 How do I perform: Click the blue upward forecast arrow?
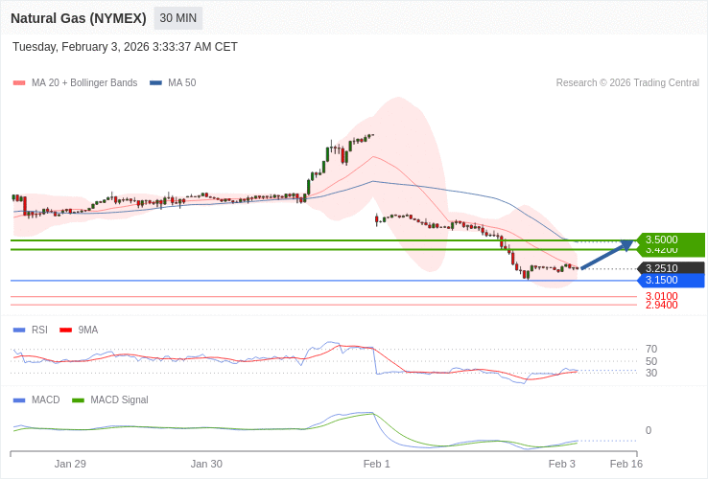point(606,255)
